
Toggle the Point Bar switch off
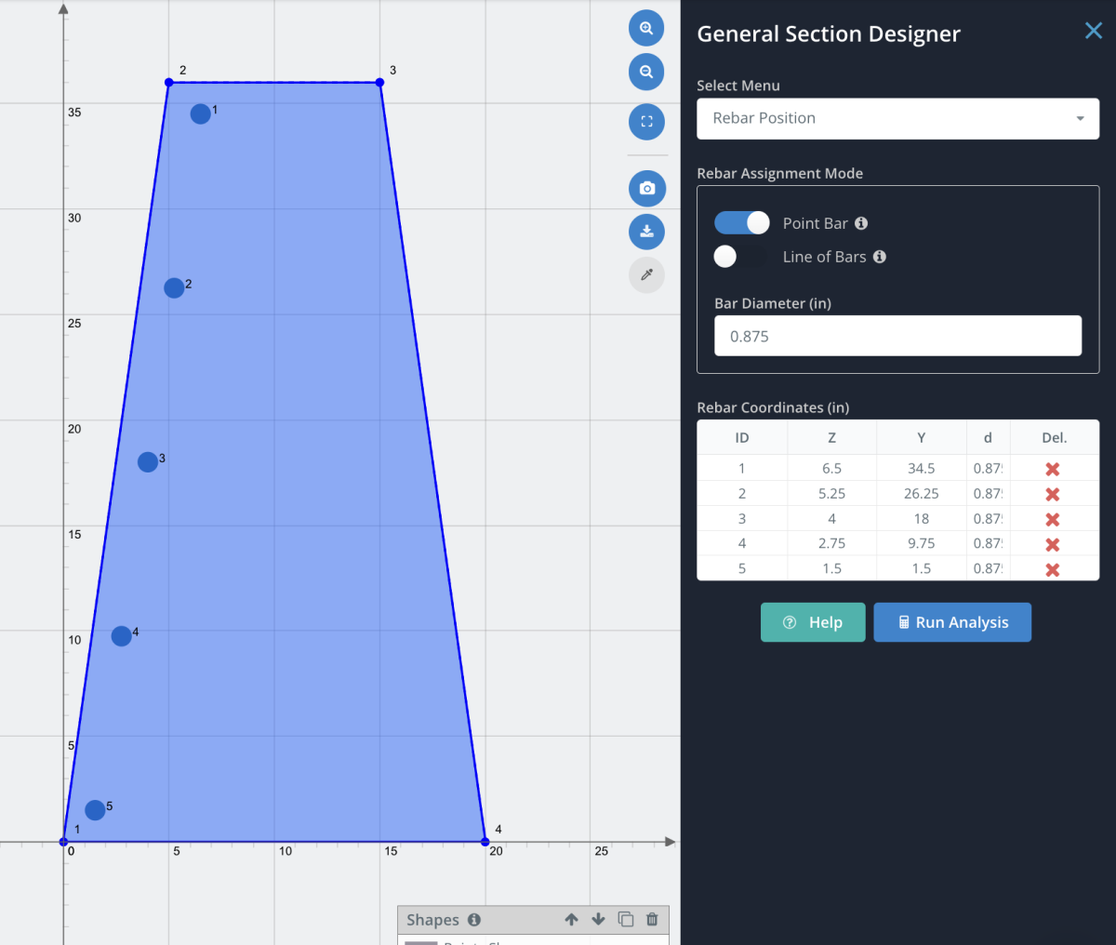click(741, 222)
